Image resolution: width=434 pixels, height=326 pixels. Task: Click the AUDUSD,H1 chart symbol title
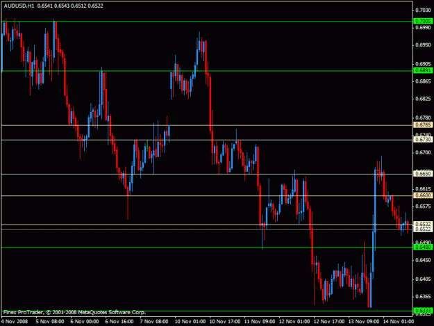pyautogui.click(x=19, y=6)
